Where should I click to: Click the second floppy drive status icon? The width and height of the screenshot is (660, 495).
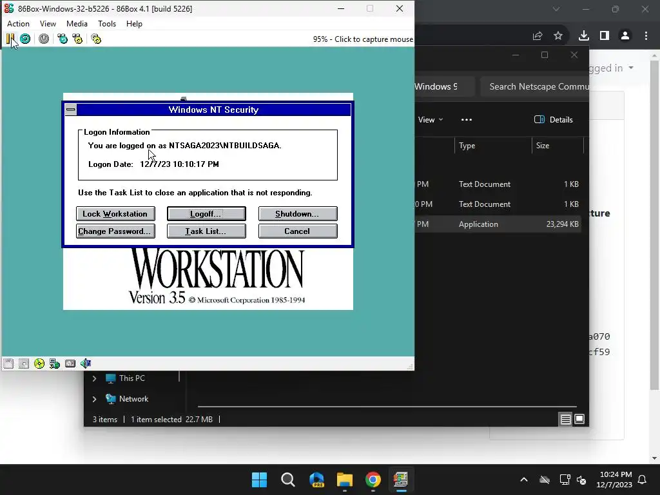click(x=24, y=364)
